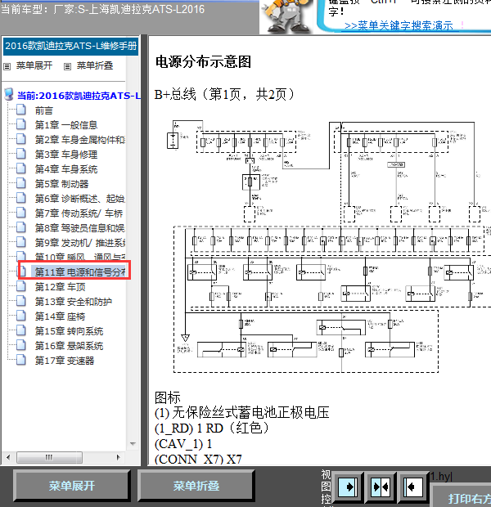
Task: Click the page icon beside 第5章 制动器
Action: click(x=21, y=184)
